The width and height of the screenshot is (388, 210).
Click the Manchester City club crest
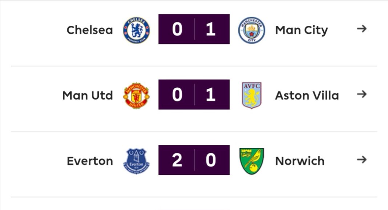click(251, 30)
